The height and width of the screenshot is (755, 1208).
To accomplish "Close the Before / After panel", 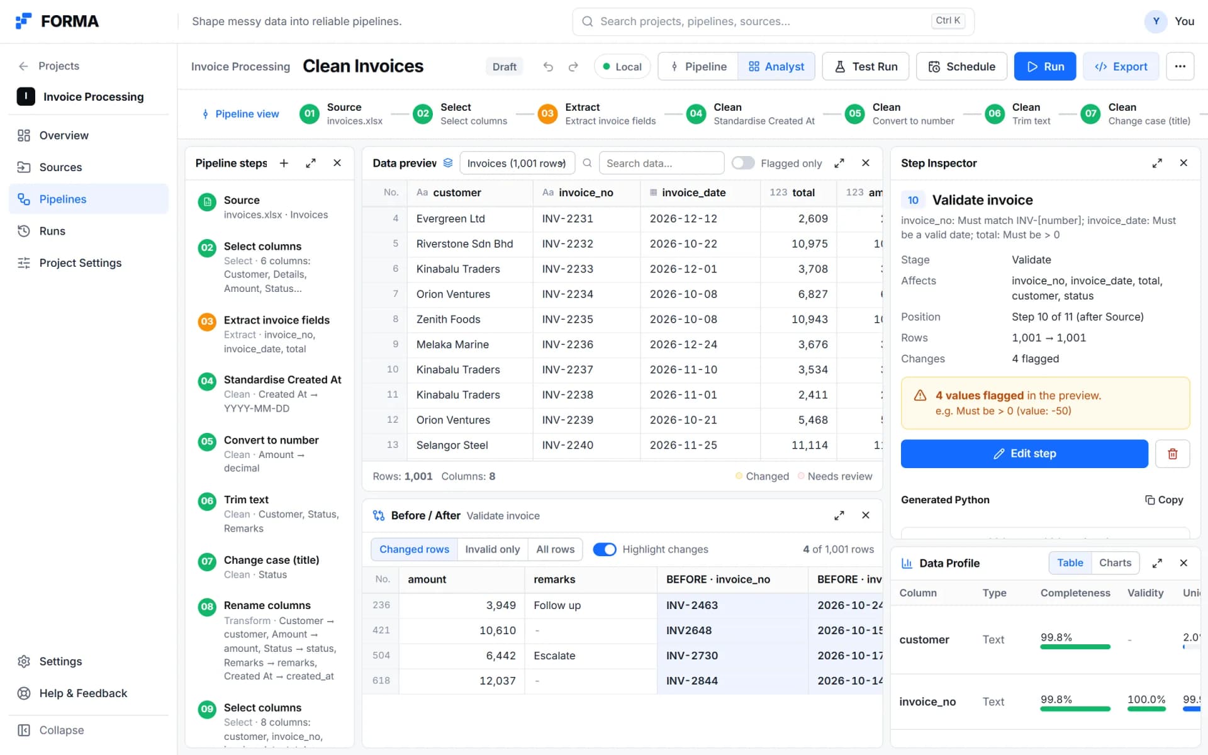I will [866, 515].
